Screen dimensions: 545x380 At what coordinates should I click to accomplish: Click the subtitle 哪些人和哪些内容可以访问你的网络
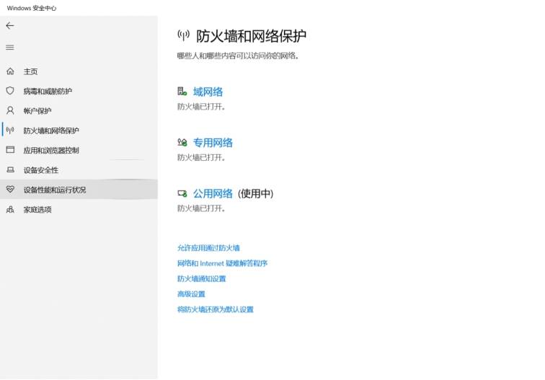point(238,56)
